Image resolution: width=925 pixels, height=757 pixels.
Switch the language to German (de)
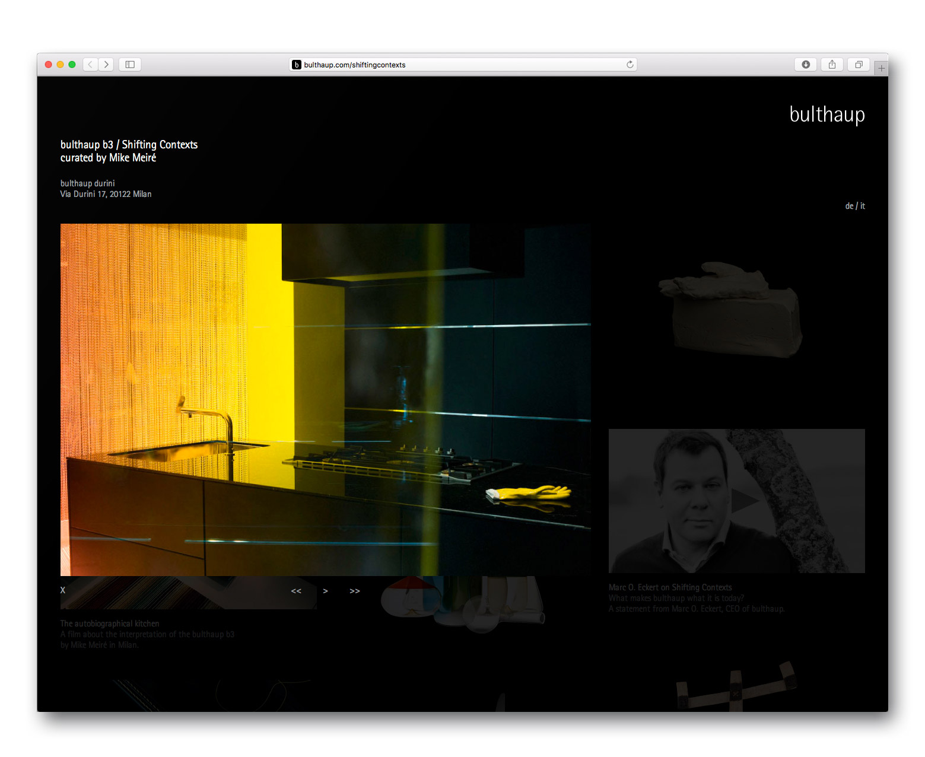(849, 206)
